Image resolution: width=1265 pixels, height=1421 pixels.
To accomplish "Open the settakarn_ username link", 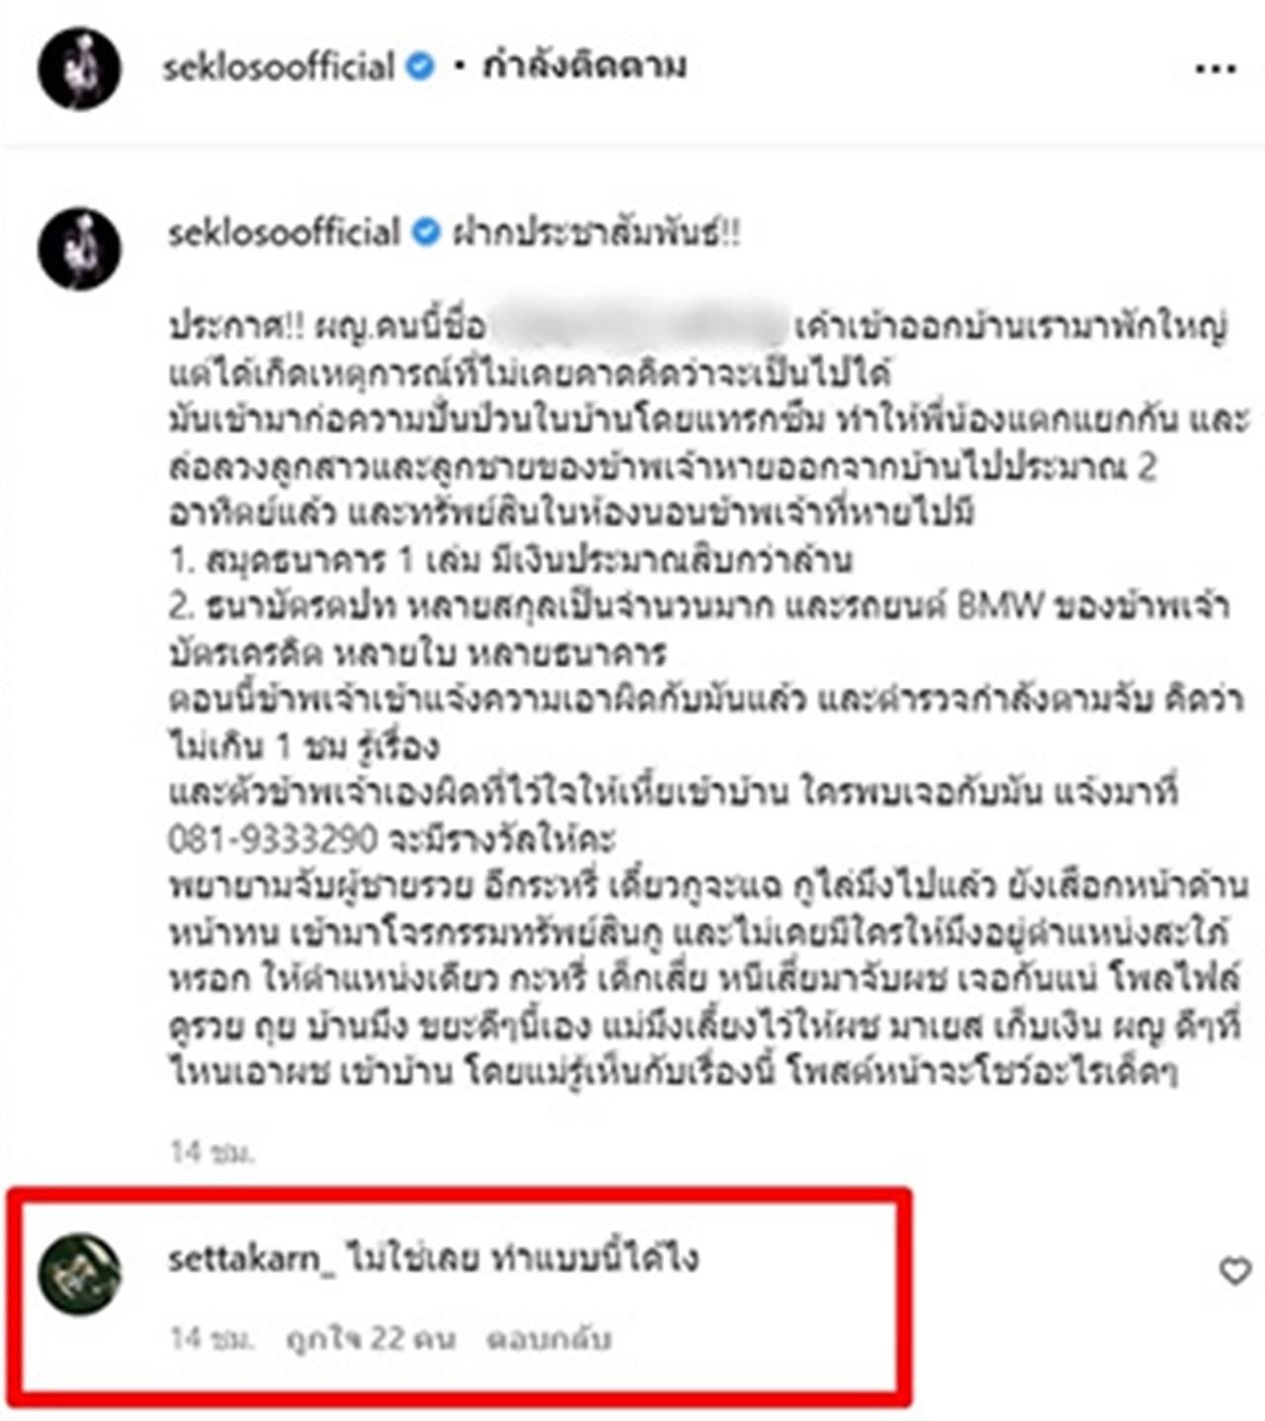I will (252, 1259).
